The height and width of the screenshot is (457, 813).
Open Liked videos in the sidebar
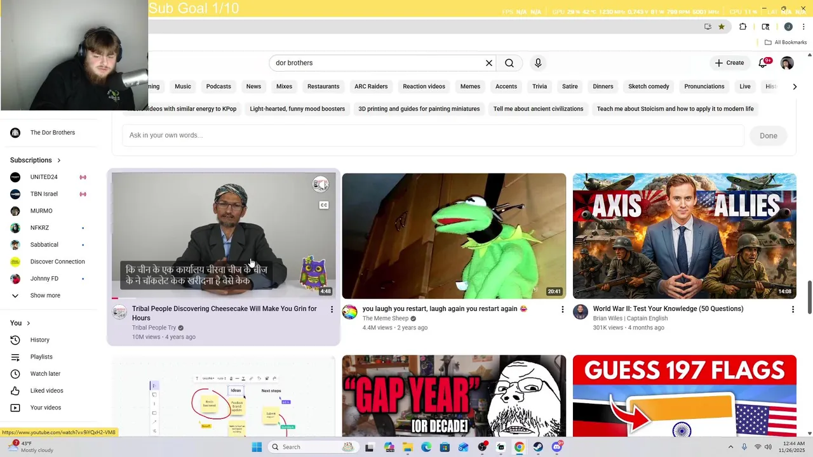[x=48, y=391]
